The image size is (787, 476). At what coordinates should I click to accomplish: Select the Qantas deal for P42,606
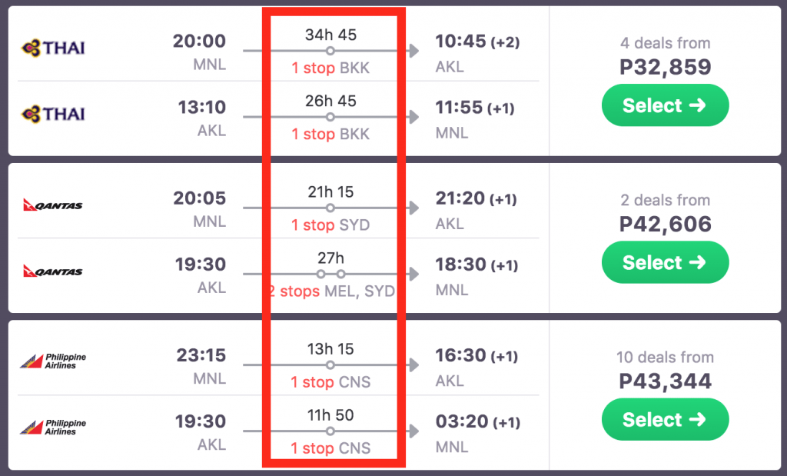click(x=665, y=262)
